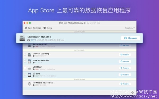
Task: Show info for Rediscovered HFS
Action: pos(34,47)
